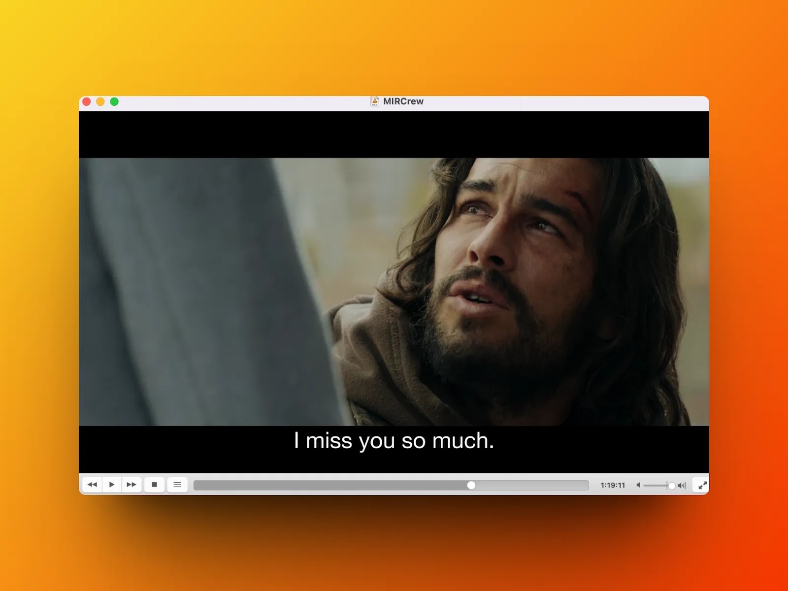Click the rewind button

click(x=92, y=485)
